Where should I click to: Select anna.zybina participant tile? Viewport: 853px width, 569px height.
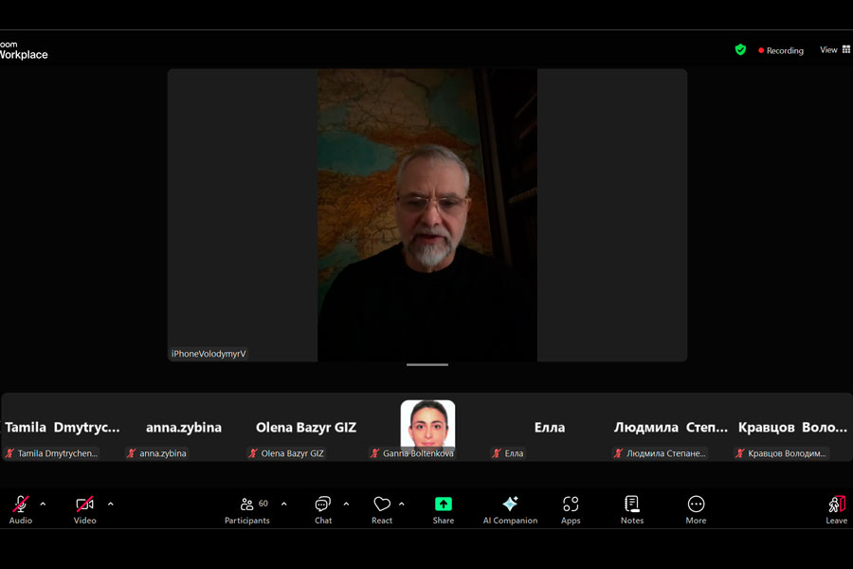pyautogui.click(x=184, y=428)
